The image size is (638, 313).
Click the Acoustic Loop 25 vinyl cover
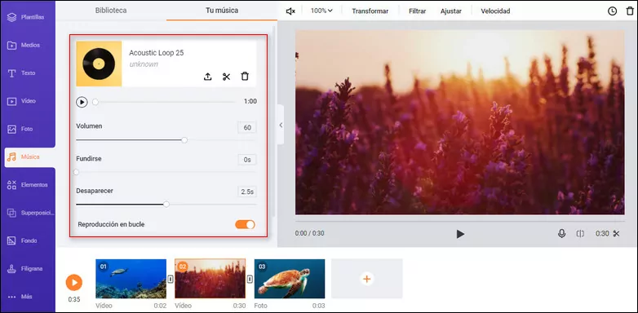pyautogui.click(x=99, y=64)
